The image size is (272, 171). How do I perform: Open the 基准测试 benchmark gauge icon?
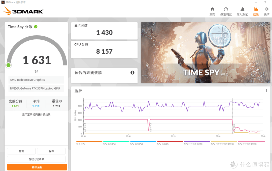pyautogui.click(x=226, y=9)
